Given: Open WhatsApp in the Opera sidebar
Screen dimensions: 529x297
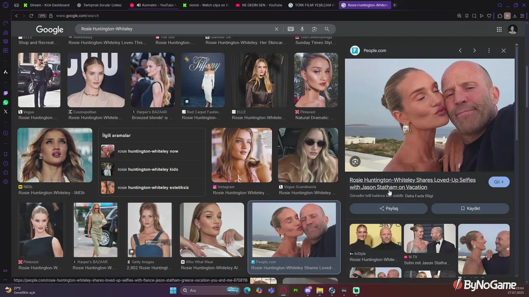Looking at the screenshot, I should click(x=5, y=102).
